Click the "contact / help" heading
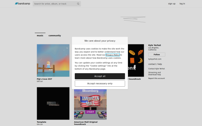The width and height of the screenshot is (202, 126). tap(155, 64)
